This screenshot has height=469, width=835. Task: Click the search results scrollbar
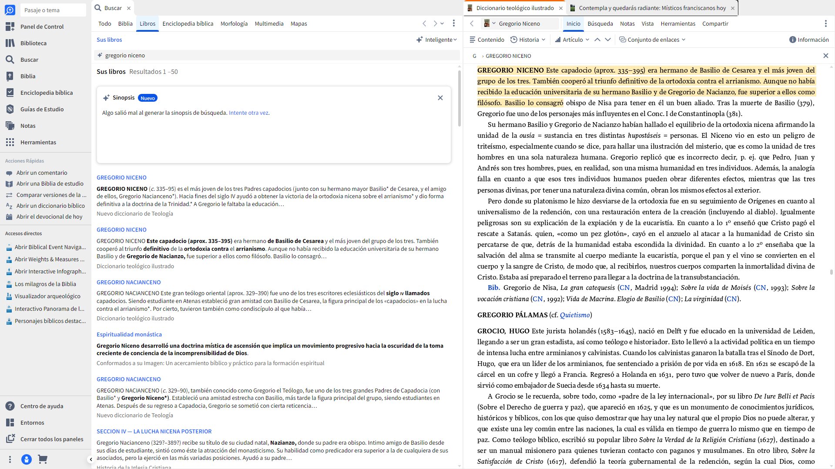point(460,98)
